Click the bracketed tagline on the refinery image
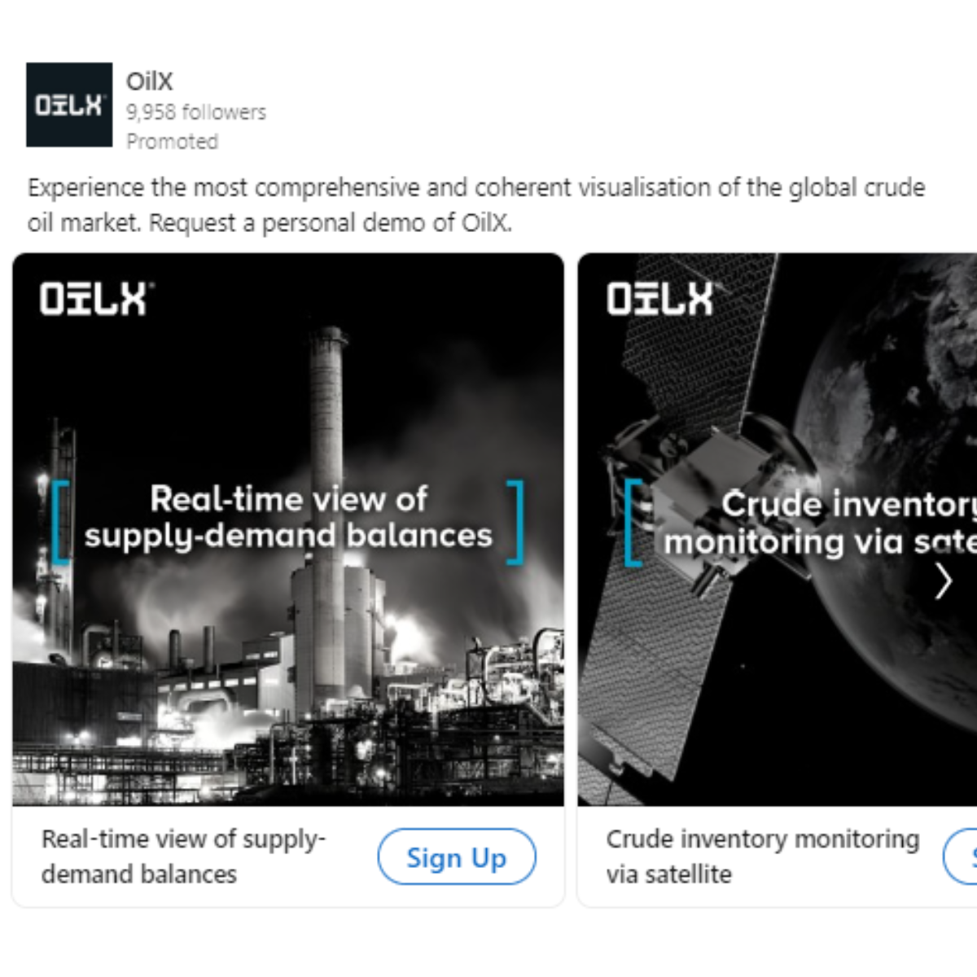The height and width of the screenshot is (977, 977). (289, 518)
